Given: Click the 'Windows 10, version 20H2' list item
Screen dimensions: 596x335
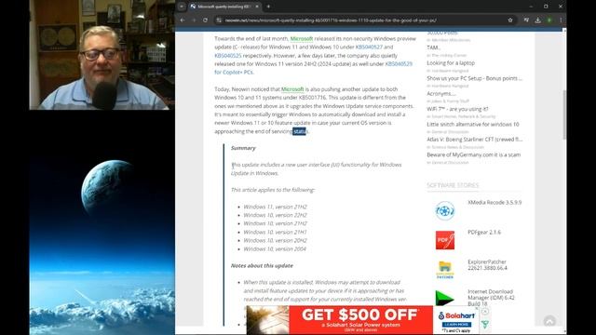Looking at the screenshot, I should [x=276, y=240].
